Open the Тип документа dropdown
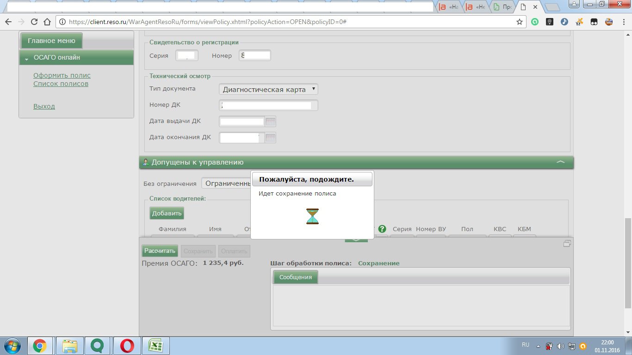Viewport: 632px width, 355px height. 268,89
